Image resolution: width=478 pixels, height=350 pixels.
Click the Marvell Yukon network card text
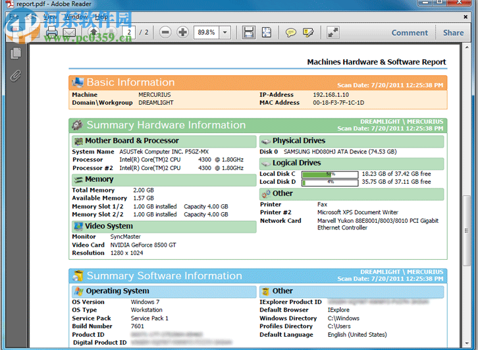tap(378, 224)
